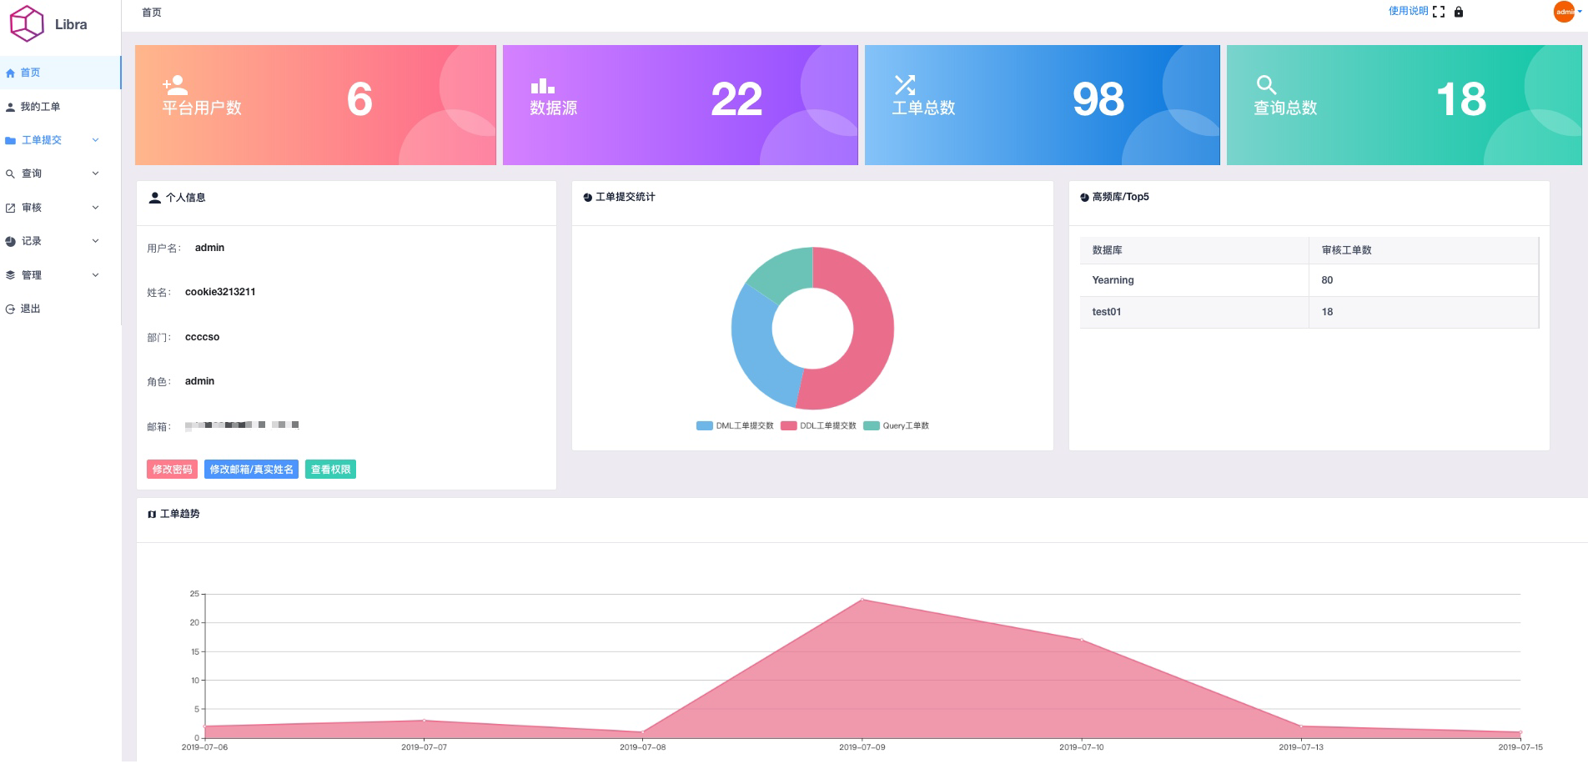Open the 使用说明 link

[x=1408, y=11]
